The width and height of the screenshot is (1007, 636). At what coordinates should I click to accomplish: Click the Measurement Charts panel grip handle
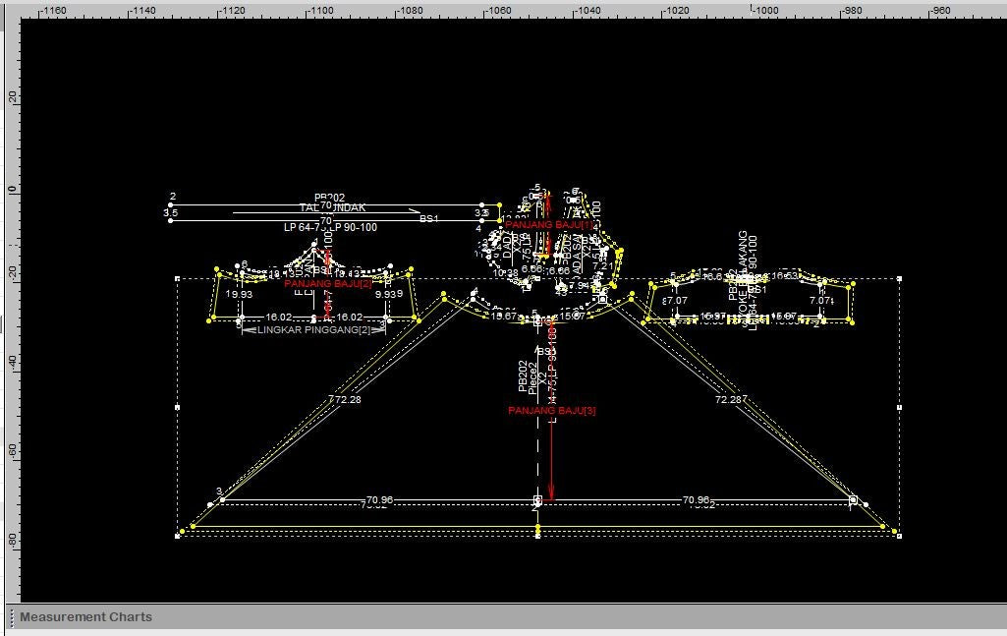tap(11, 617)
